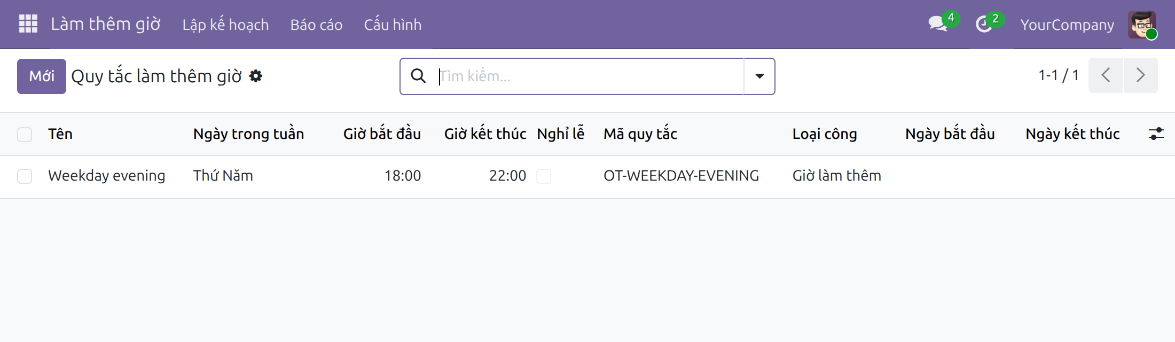Click the user avatar picture
The height and width of the screenshot is (342, 1175).
[1142, 25]
